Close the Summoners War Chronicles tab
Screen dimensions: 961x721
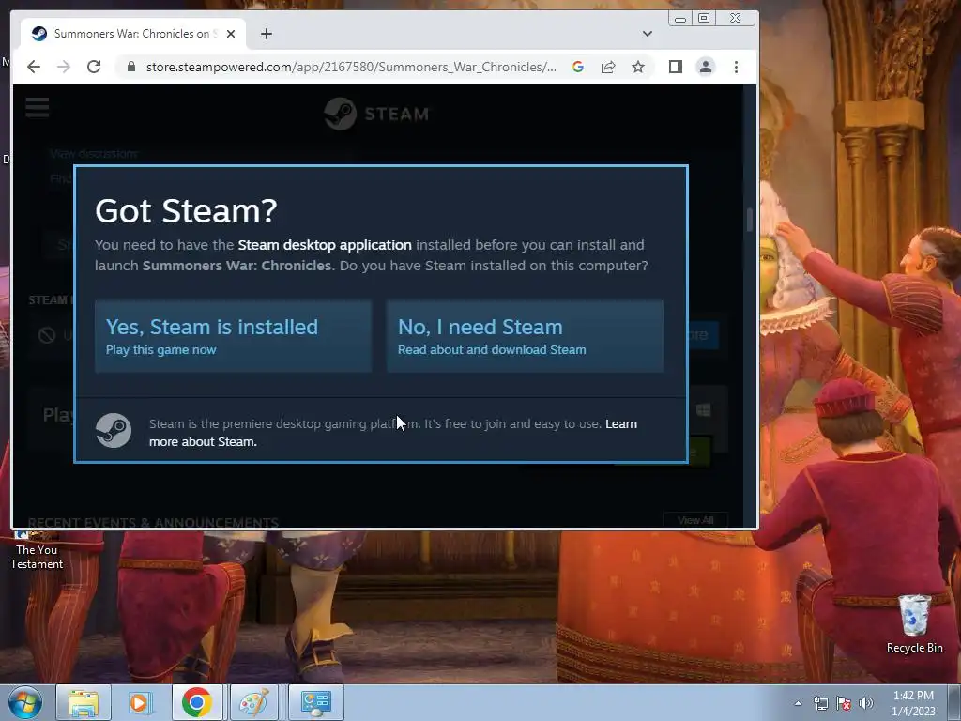(231, 34)
